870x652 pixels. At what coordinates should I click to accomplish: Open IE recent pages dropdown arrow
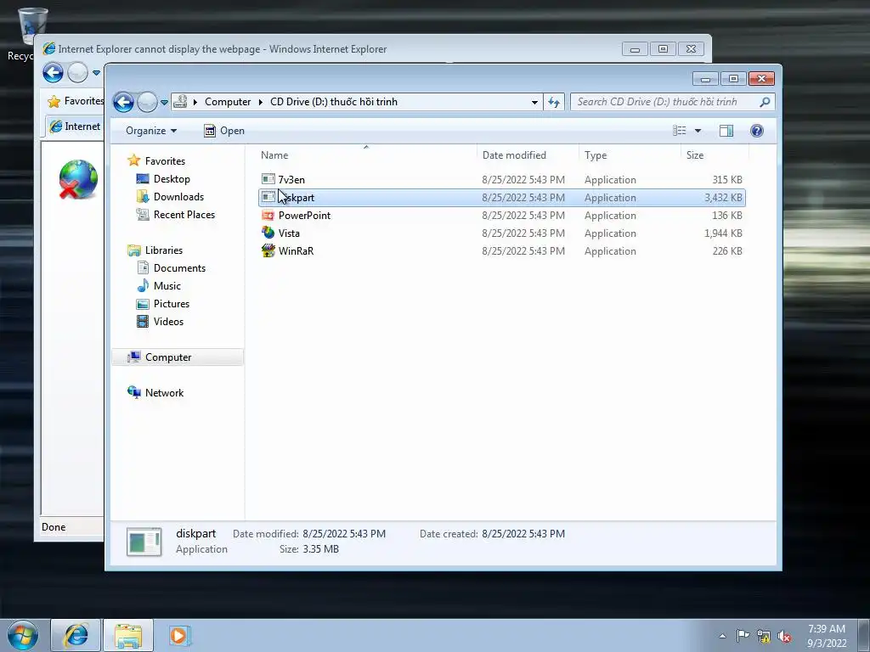point(96,73)
